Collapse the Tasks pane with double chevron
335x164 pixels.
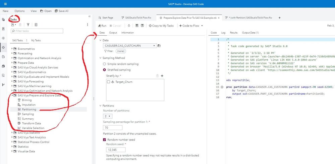tap(89, 16)
